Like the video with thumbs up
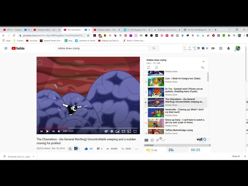This screenshot has width=248, height=186. click(x=86, y=149)
